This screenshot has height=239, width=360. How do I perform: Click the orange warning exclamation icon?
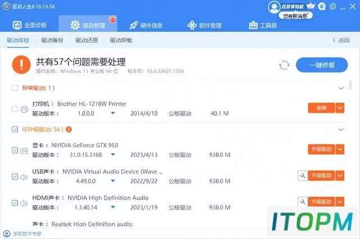pyautogui.click(x=21, y=65)
